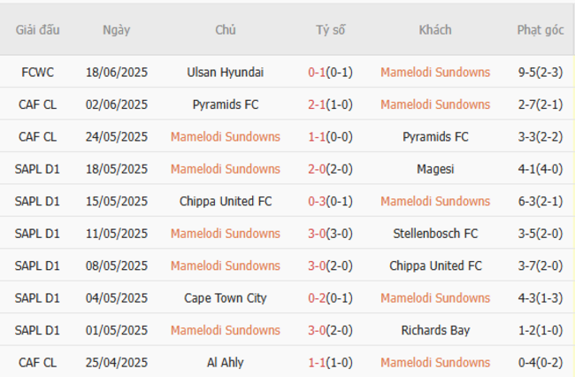Select the 'Khách' column header
Image resolution: width=575 pixels, height=377 pixels.
(435, 30)
